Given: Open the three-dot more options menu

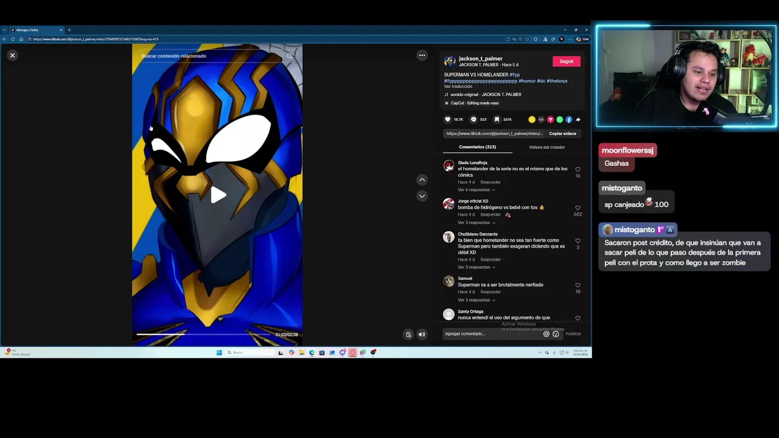Looking at the screenshot, I should point(422,55).
